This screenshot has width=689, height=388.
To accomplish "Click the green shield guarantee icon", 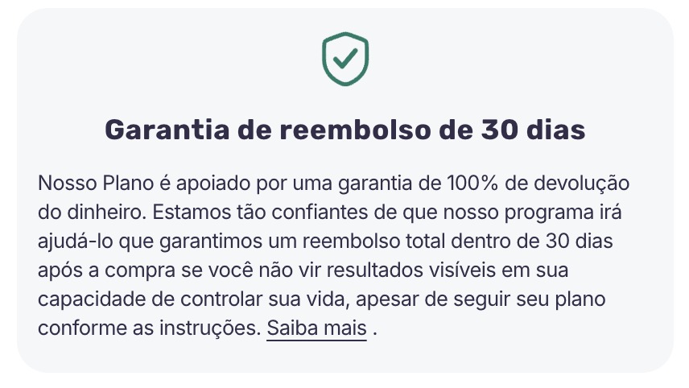I will [x=345, y=59].
